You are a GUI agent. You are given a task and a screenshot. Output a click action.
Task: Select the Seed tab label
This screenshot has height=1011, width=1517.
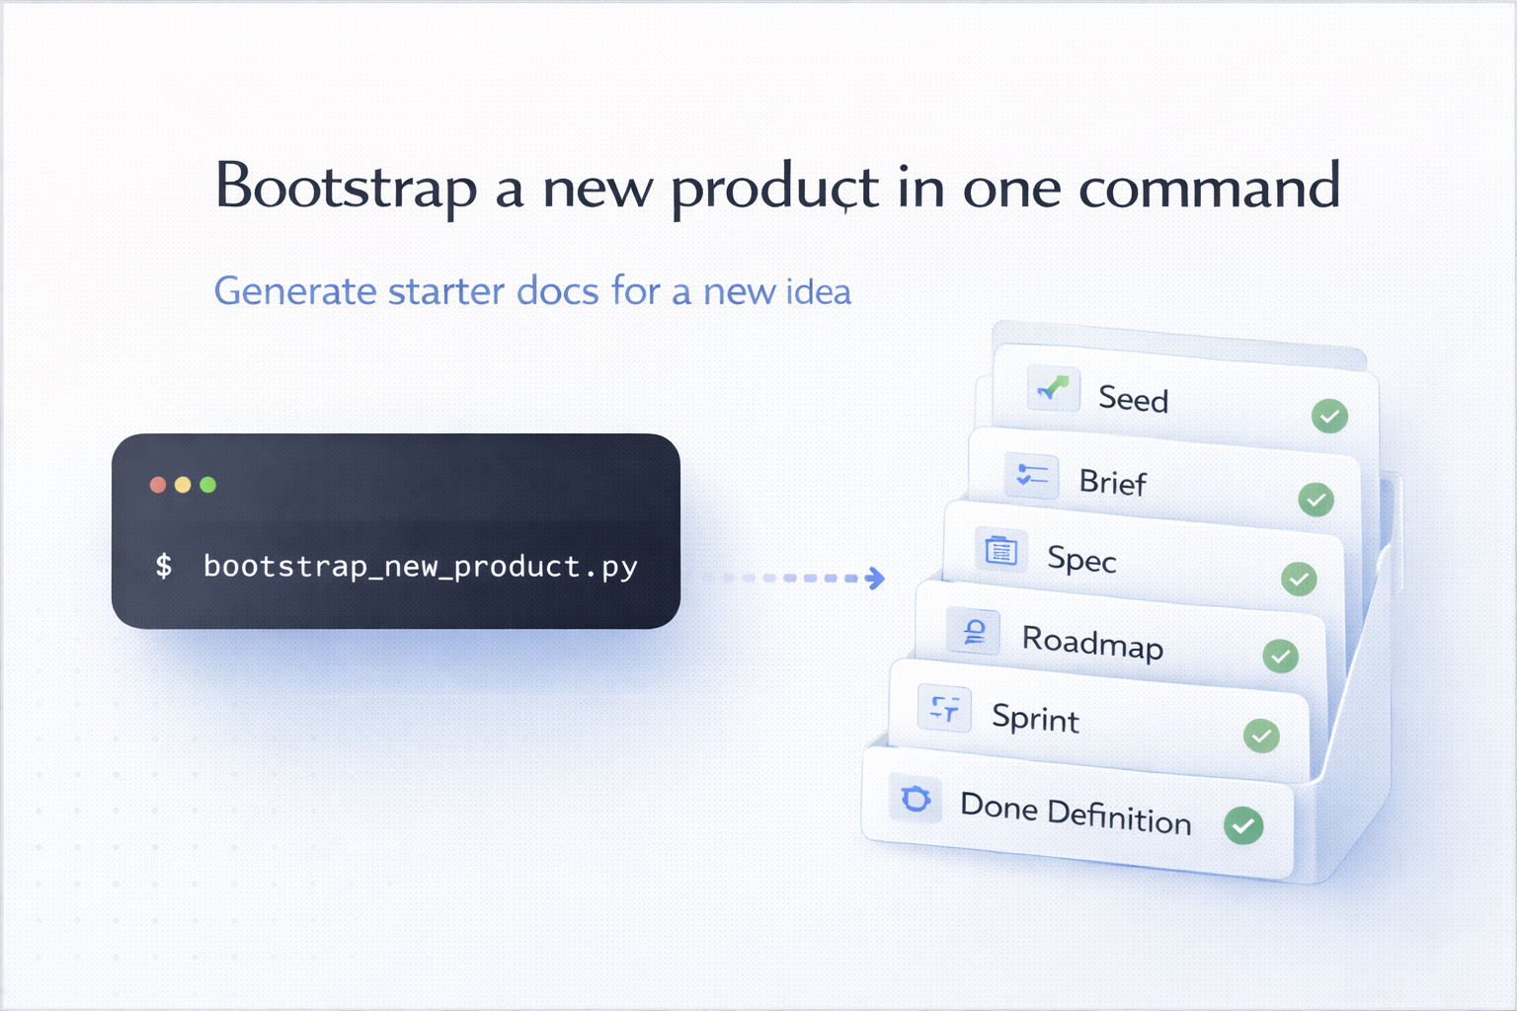click(1132, 400)
